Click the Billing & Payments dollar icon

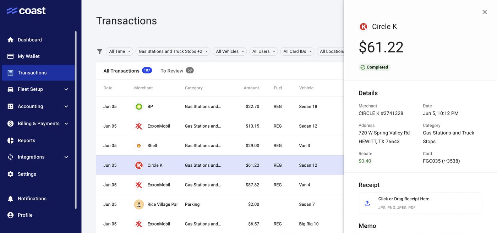[11, 123]
